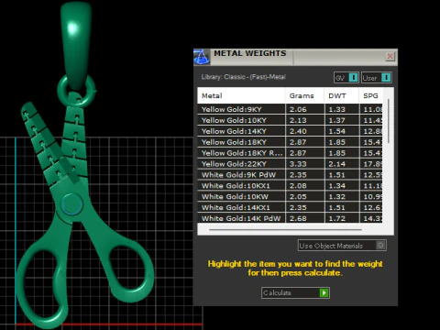This screenshot has width=440, height=330.
Task: Click the horizontal scrollbar of metal list
Action: pyautogui.click(x=285, y=229)
